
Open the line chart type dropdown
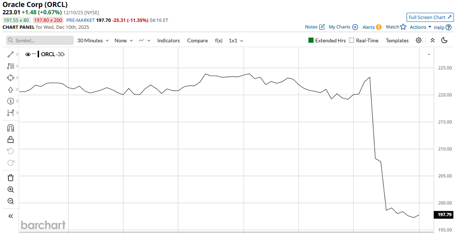(145, 40)
